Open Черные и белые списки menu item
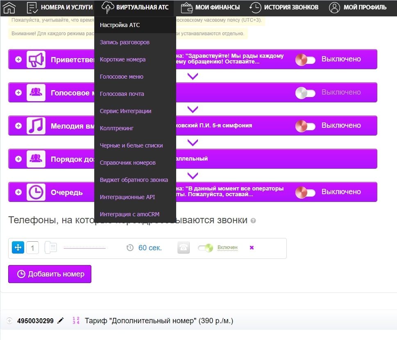 coord(131,145)
